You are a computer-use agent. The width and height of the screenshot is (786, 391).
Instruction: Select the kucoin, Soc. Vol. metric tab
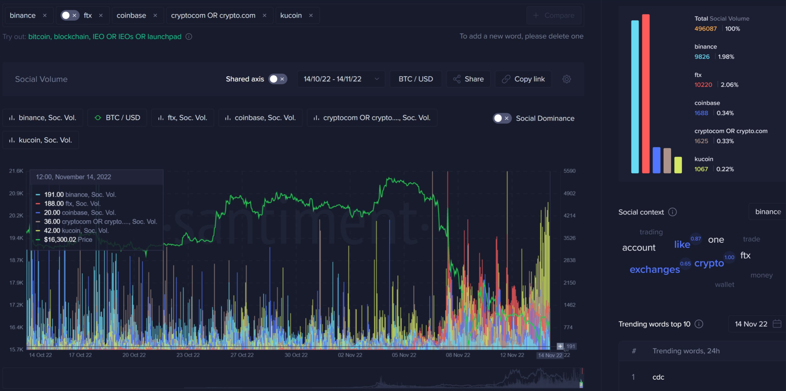(x=40, y=140)
